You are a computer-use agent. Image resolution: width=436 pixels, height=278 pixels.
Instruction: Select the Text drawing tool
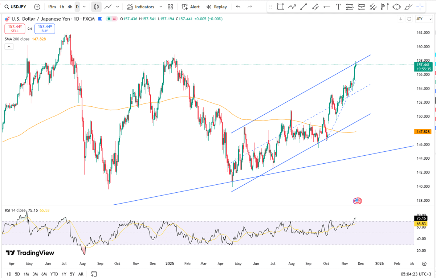click(338, 7)
